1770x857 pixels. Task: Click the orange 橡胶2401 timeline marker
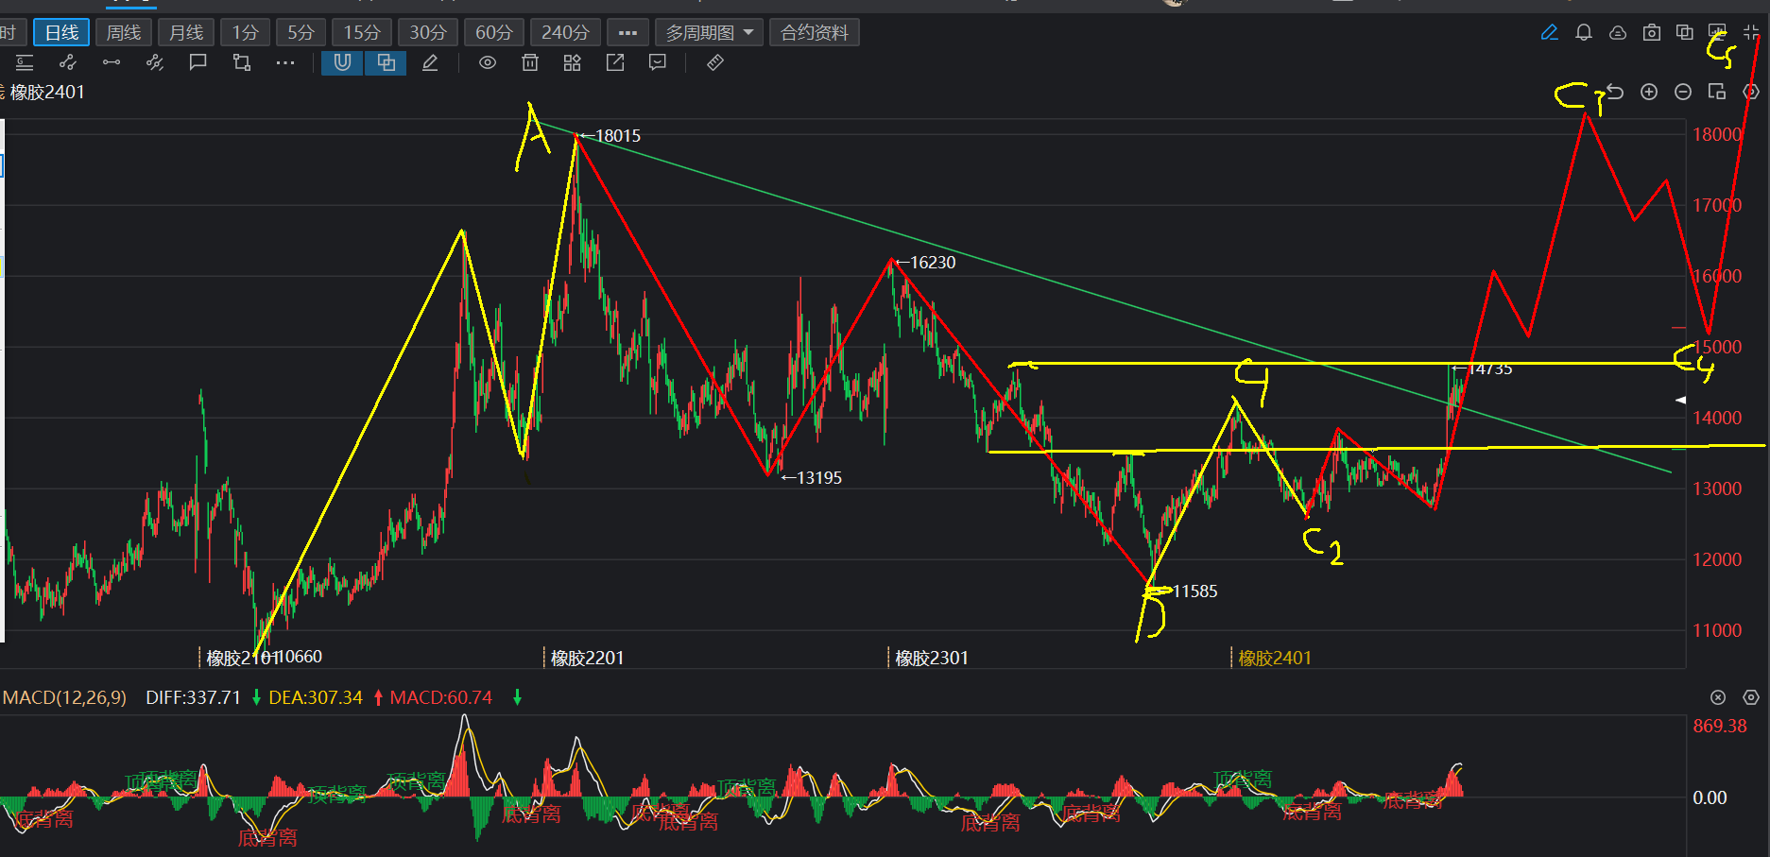tap(1275, 658)
